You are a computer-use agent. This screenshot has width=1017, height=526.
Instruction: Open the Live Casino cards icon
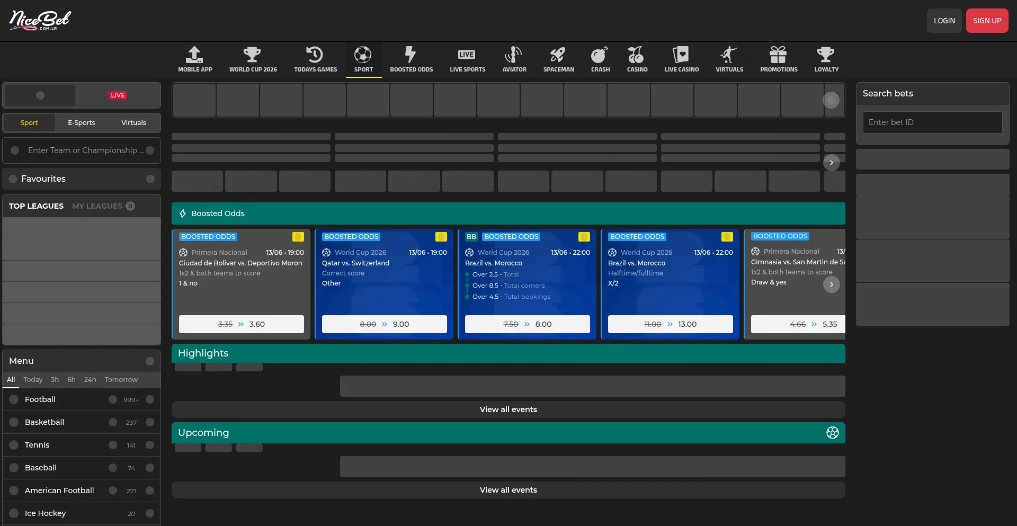tap(681, 55)
